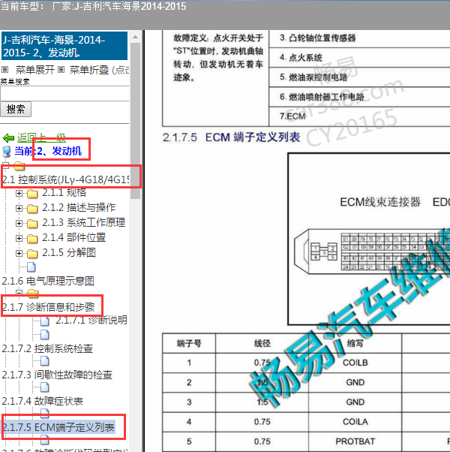Open 2.1.4 部件位置 tree item
The width and height of the screenshot is (450, 452).
[73, 237]
